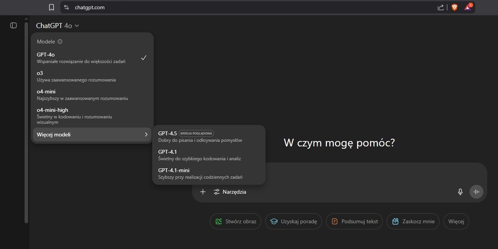Viewport: 498px width, 249px height.
Task: Choose GPT-4.5 from the submenu
Action: point(209,136)
